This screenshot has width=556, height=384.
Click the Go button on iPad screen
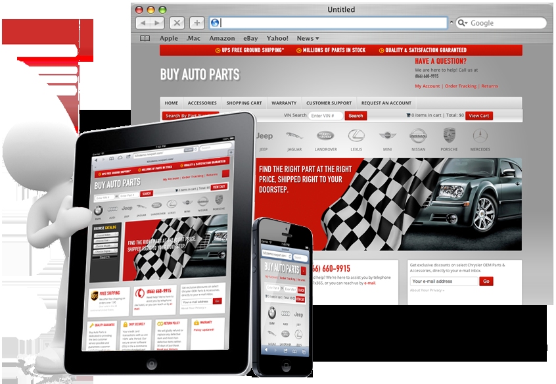pyautogui.click(x=218, y=301)
